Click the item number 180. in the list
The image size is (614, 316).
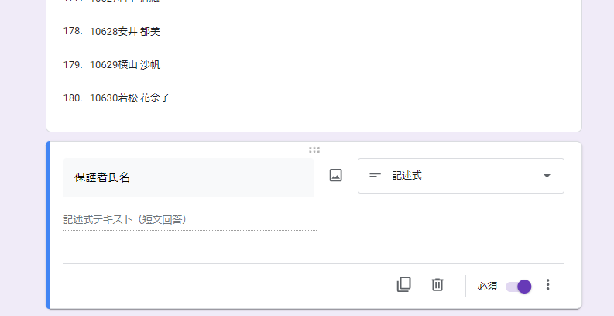73,98
